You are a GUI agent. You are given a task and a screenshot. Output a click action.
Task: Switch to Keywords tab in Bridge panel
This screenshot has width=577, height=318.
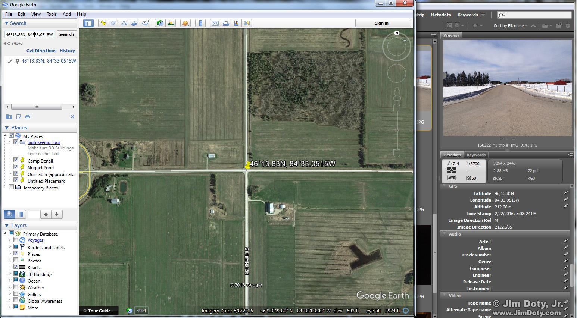[476, 155]
